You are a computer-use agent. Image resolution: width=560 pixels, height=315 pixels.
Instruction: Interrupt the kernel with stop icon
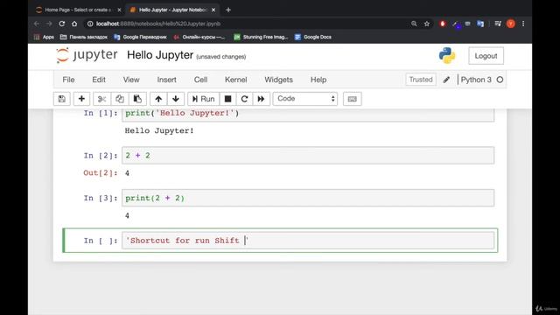[227, 99]
